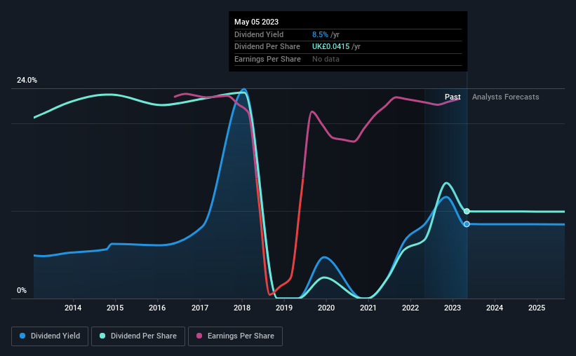Click the May 05 2023 tooltip date
Screen dimensions: 576x356
[x=256, y=22]
